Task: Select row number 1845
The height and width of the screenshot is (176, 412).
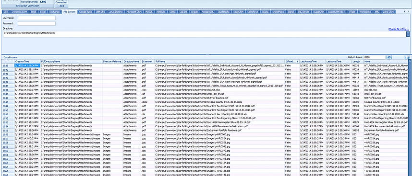Action: [8, 90]
